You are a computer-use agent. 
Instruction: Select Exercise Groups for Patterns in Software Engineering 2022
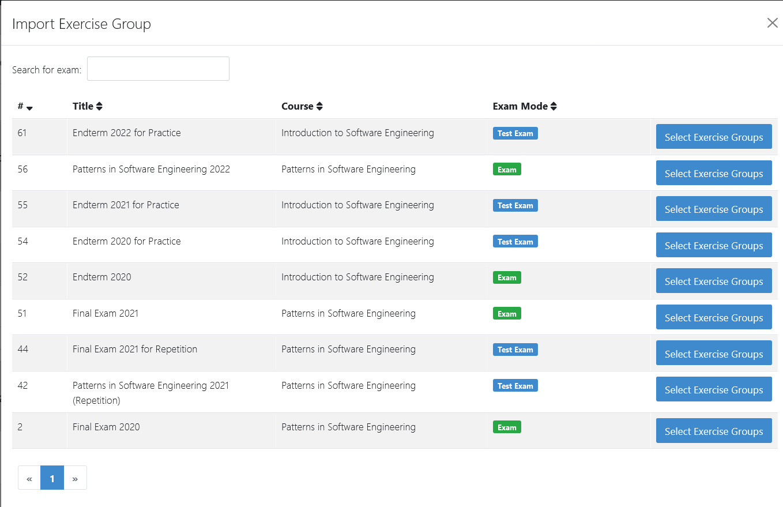pyautogui.click(x=713, y=174)
